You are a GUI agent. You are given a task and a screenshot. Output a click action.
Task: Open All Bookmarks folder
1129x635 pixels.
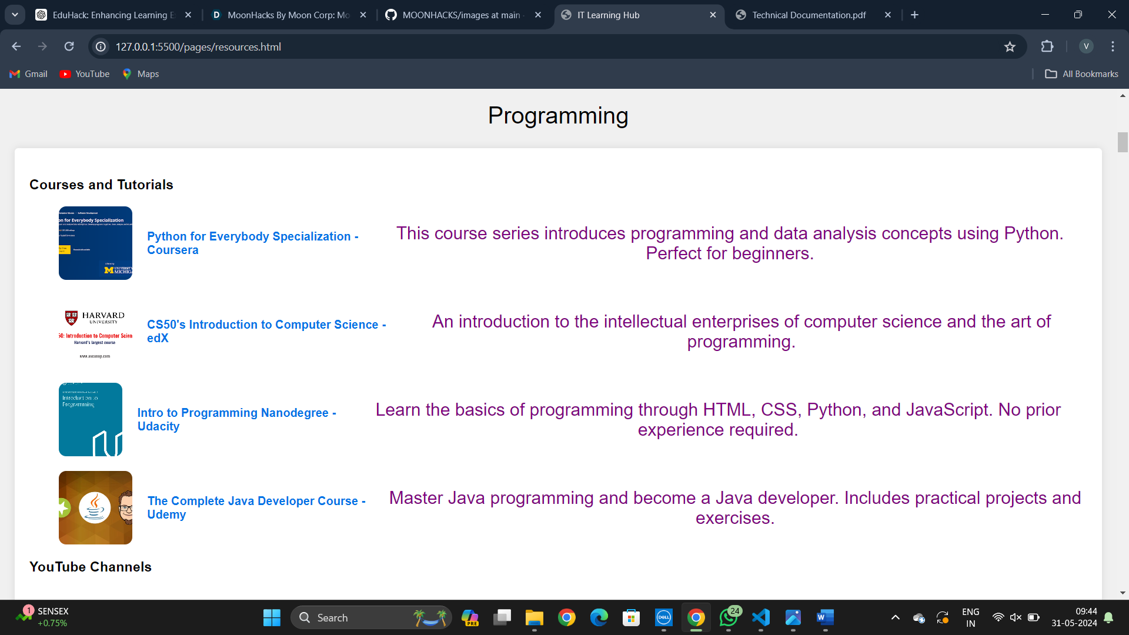1081,73
